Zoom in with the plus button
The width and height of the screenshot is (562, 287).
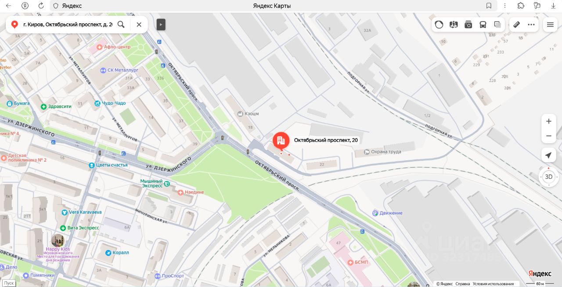coord(548,121)
